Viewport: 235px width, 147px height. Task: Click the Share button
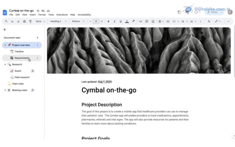coord(213,12)
